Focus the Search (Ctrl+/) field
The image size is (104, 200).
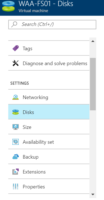[x=52, y=25]
